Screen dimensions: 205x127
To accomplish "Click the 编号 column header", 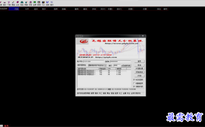I will coord(165,9).
